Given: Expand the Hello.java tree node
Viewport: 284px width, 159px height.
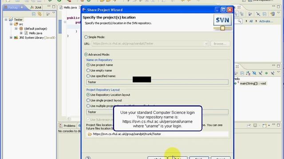Looking at the screenshot, I should pyautogui.click(x=21, y=33).
